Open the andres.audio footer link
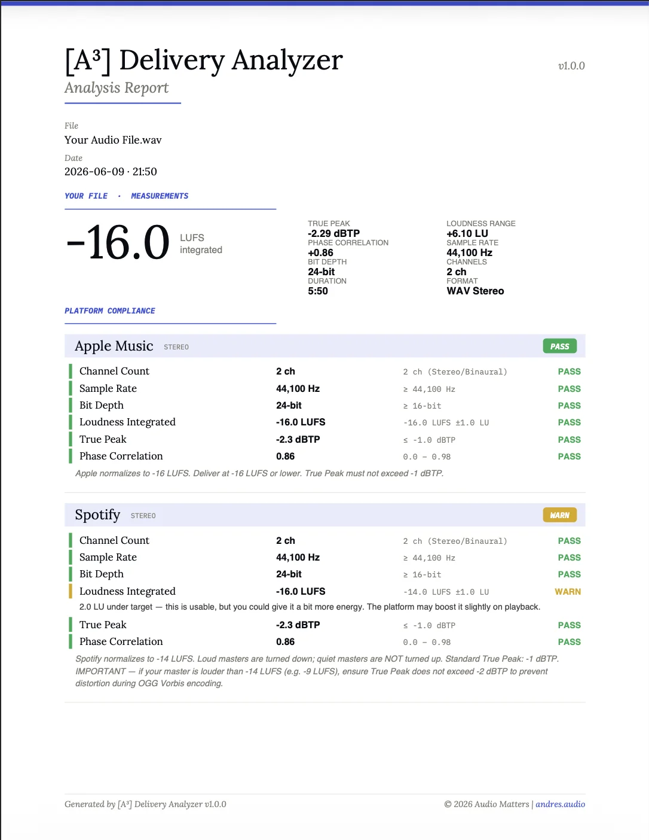Viewport: 649px width, 840px height. pos(560,804)
